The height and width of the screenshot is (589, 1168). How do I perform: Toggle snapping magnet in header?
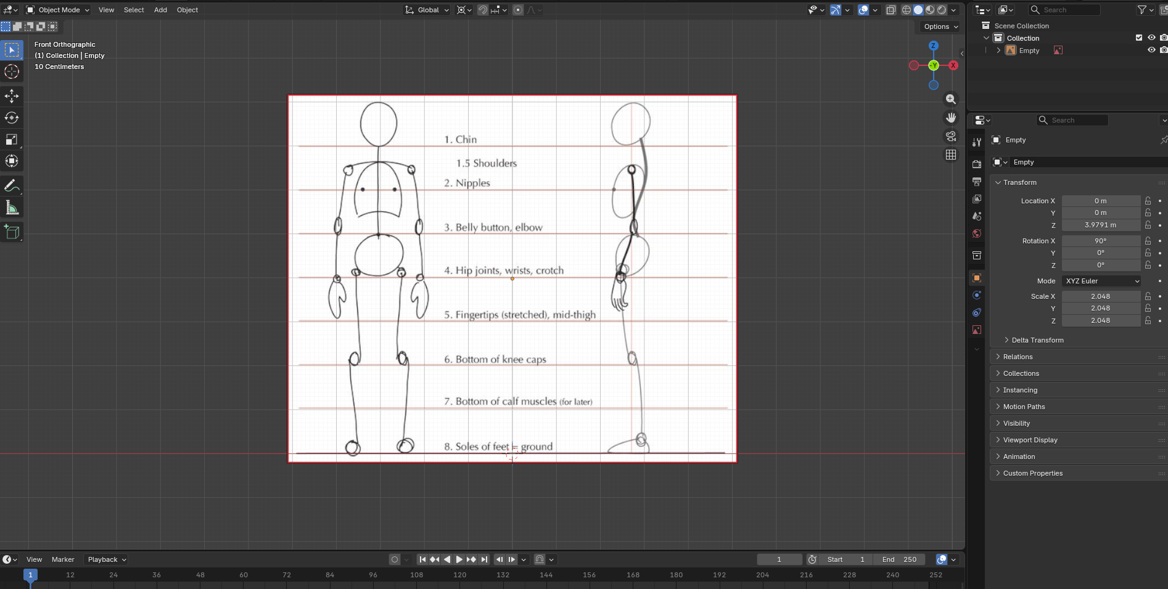tap(483, 10)
